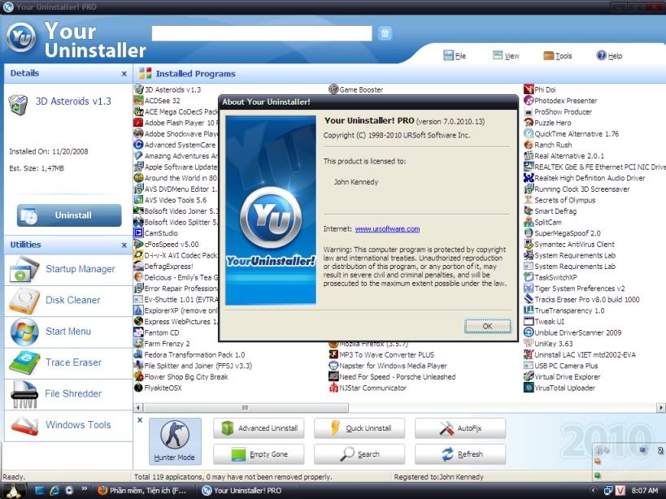Switch to Firefox taskbar window
The height and width of the screenshot is (499, 666).
[x=143, y=491]
